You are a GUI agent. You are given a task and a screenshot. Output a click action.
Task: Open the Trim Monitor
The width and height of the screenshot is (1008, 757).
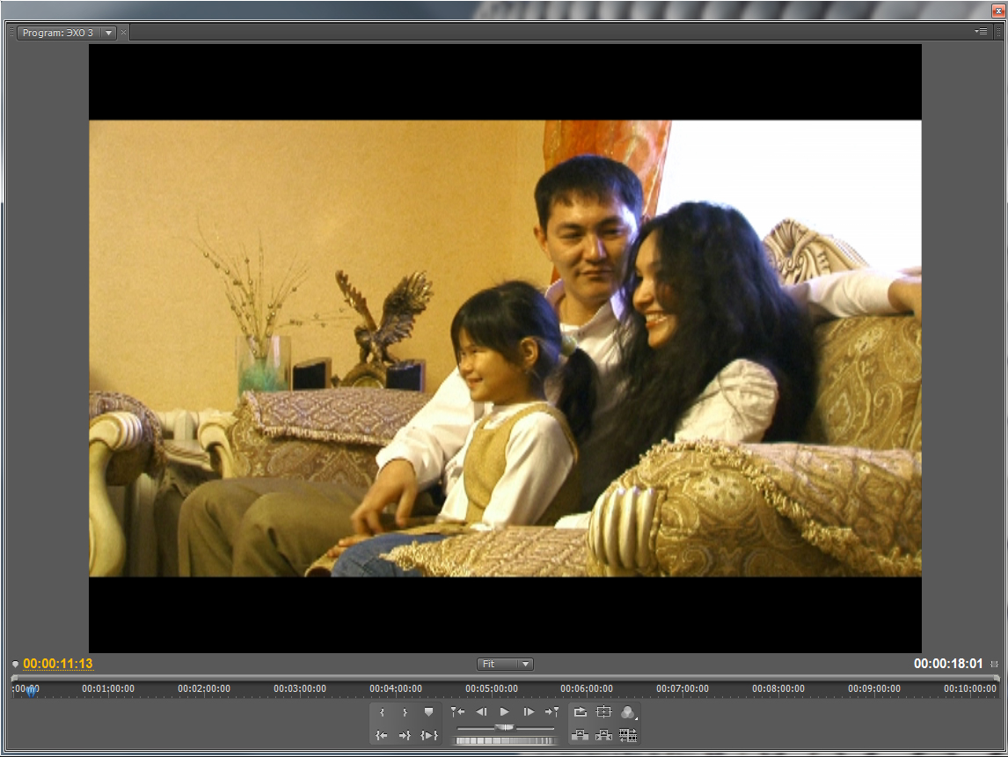pos(628,735)
